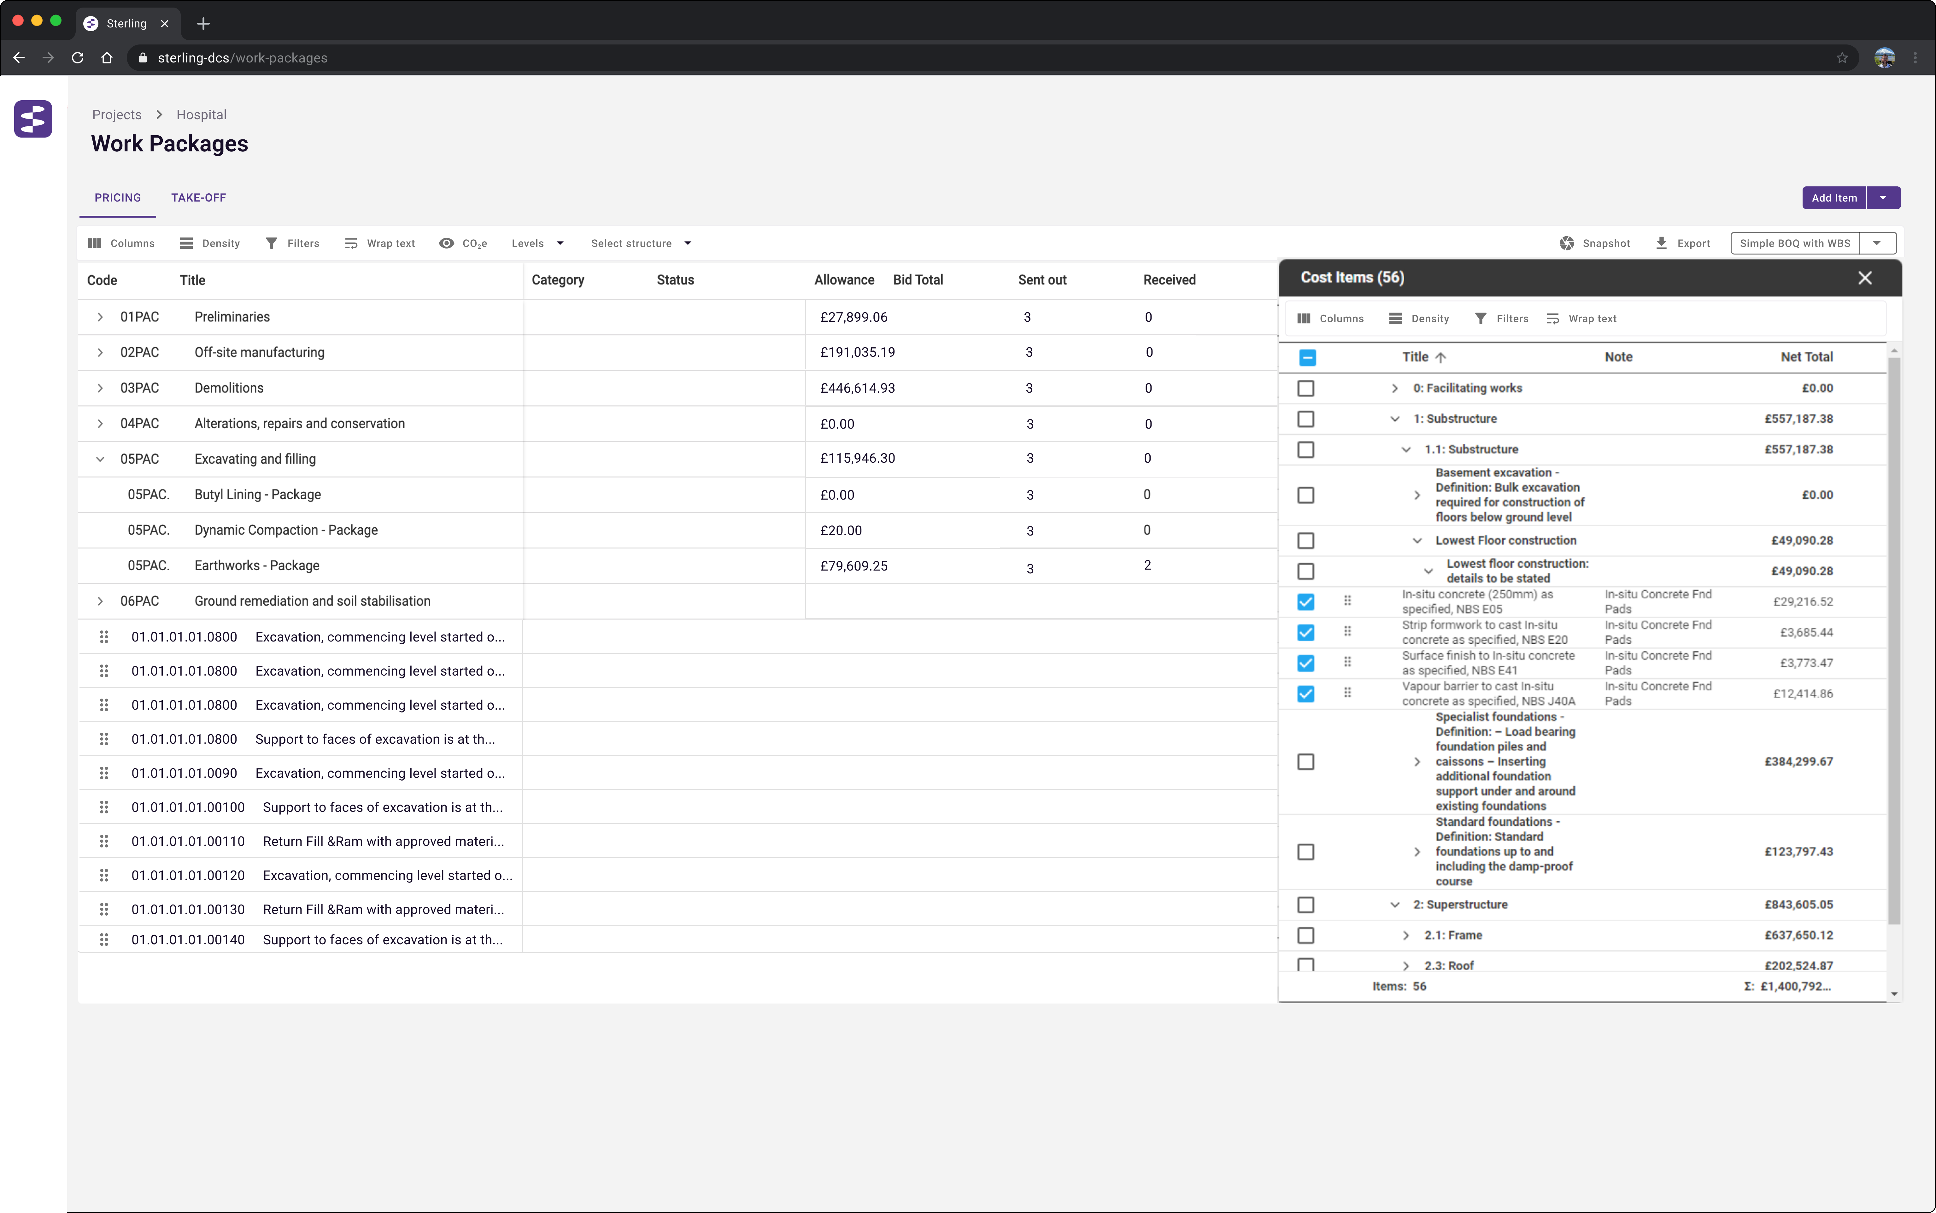Open Filters in the main table toolbar

point(292,243)
